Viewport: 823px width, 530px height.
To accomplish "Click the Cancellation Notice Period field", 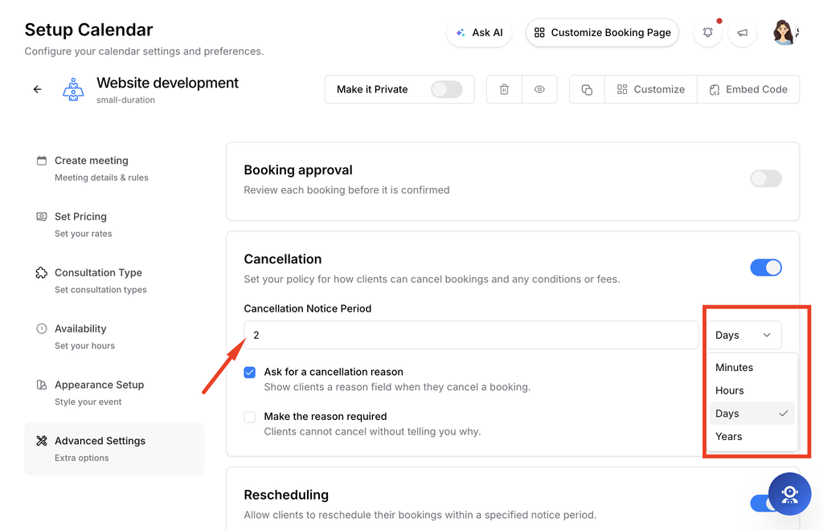I will click(471, 335).
